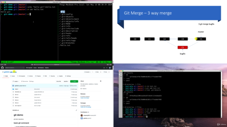Open the Add file dropdown
The image size is (227, 127).
pyautogui.click(x=66, y=81)
